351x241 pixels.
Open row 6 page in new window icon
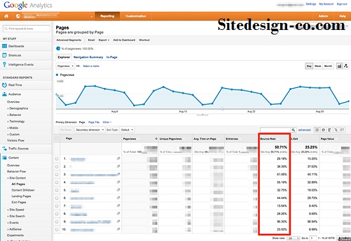tap(118, 198)
